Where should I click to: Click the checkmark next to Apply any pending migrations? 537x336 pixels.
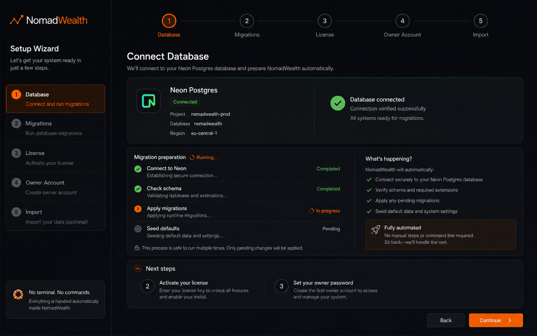point(369,201)
